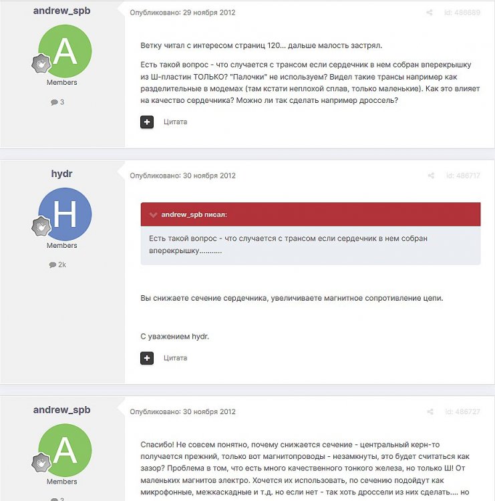
Task: Click the plus multiquote icon in the first post
Action: [147, 122]
